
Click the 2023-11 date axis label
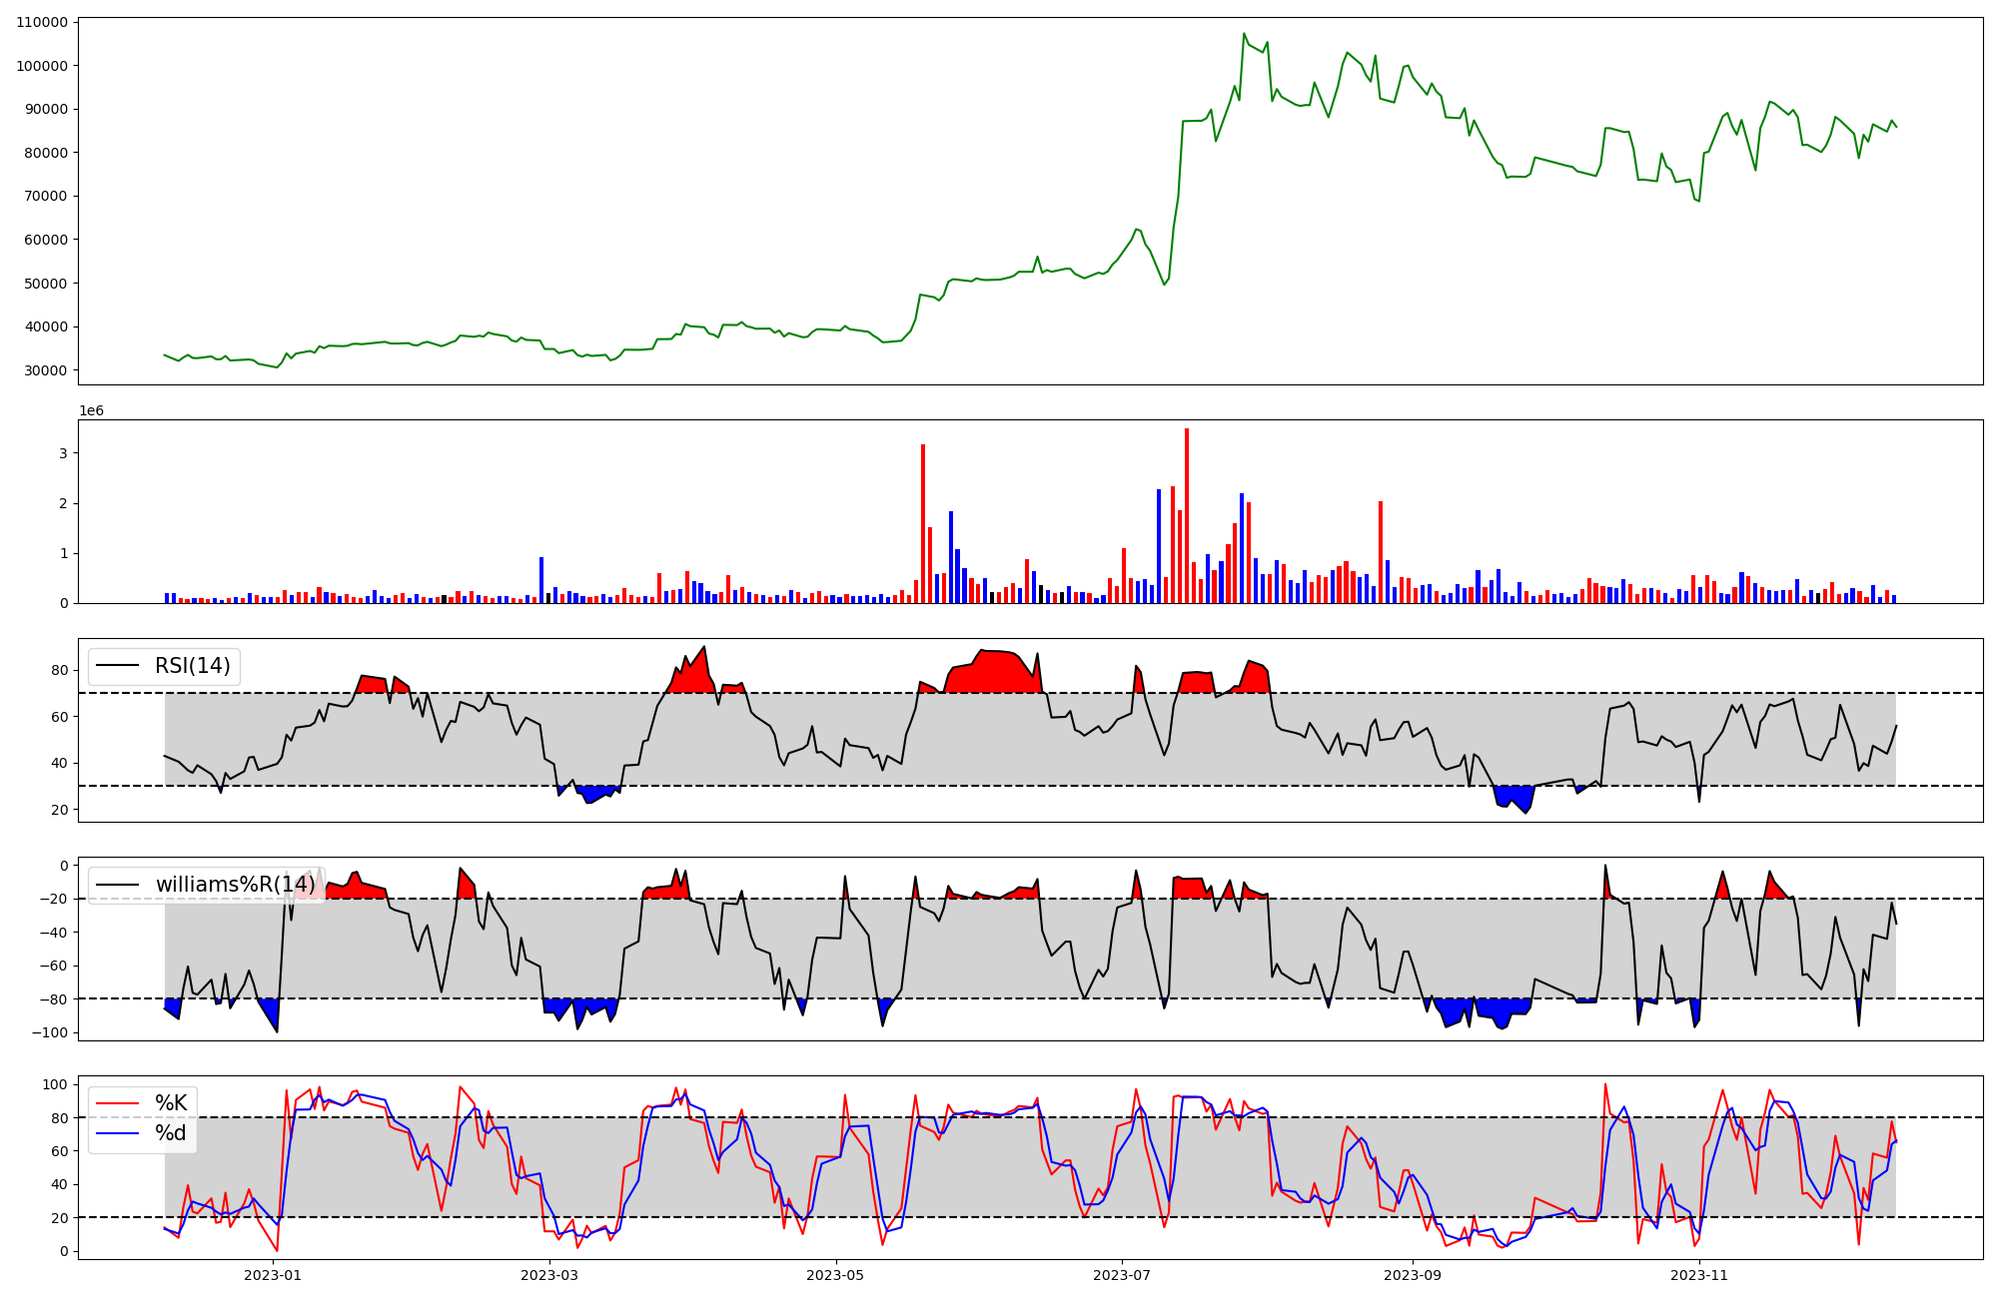[1699, 1275]
